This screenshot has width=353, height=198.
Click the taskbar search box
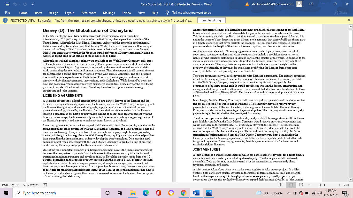click(57, 193)
